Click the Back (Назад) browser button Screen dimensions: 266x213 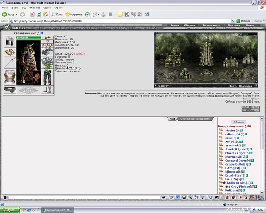point(8,15)
